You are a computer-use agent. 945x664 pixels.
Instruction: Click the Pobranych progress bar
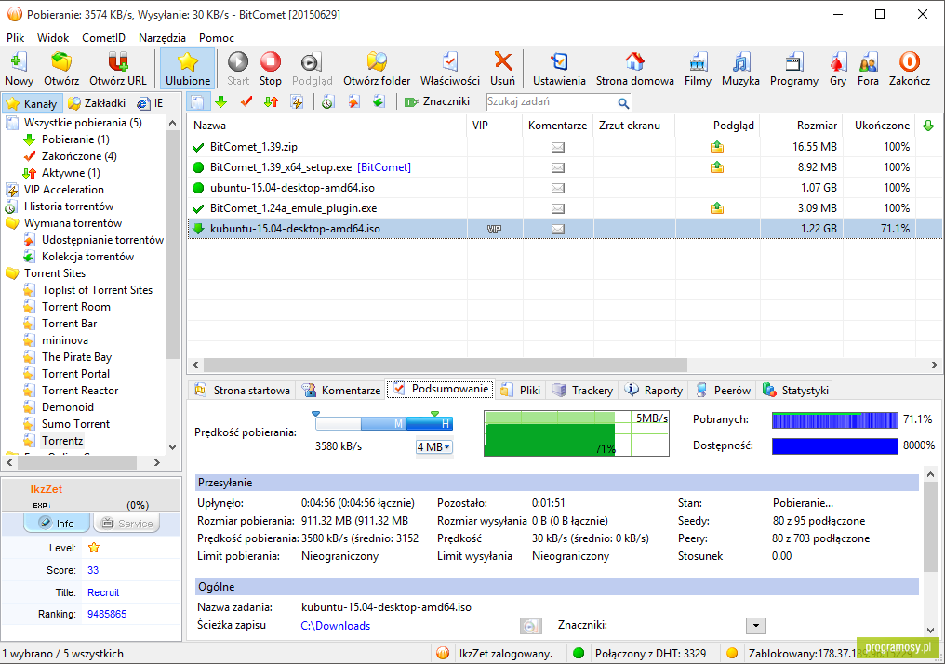(x=834, y=420)
